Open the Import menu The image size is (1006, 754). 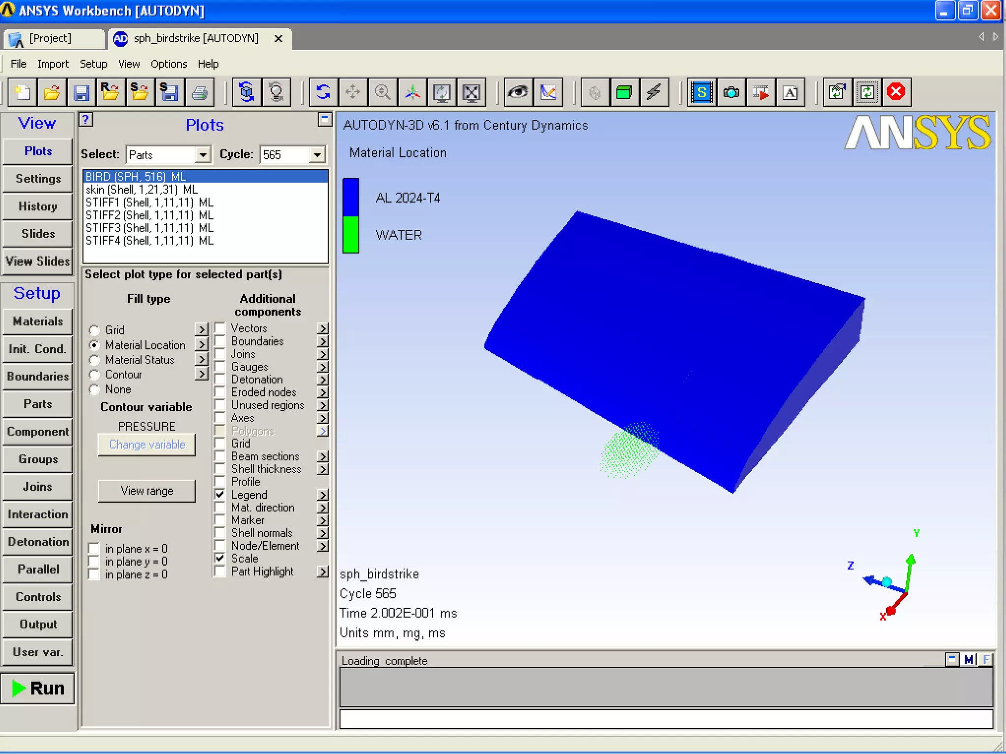(53, 64)
